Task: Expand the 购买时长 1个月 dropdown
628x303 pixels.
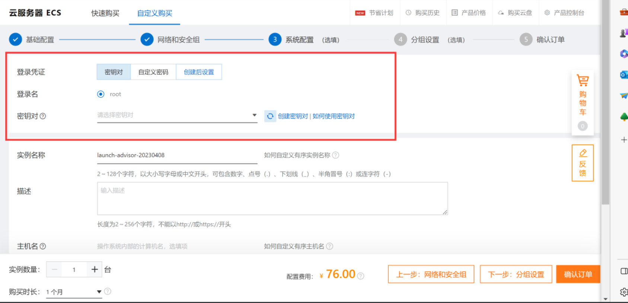Action: pos(74,292)
